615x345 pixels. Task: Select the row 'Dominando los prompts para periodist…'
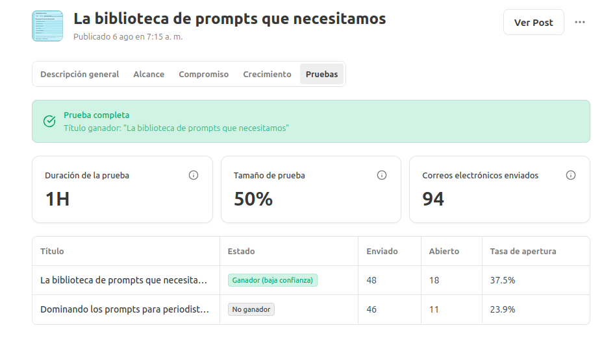[125, 309]
